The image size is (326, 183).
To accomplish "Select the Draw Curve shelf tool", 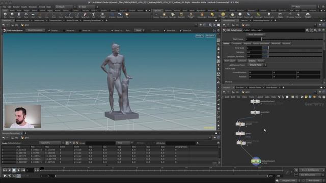I will coord(69,15).
